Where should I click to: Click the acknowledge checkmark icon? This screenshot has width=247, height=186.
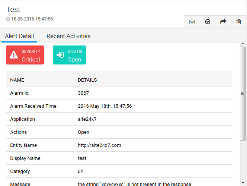[x=208, y=22]
